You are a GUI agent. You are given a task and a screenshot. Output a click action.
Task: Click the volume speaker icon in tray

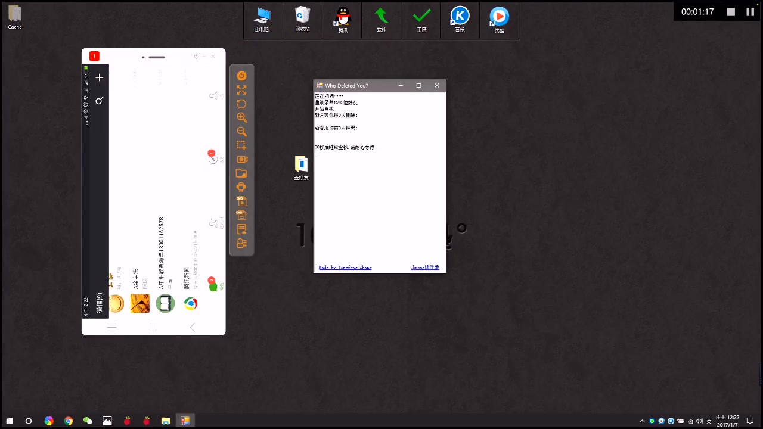(699, 421)
